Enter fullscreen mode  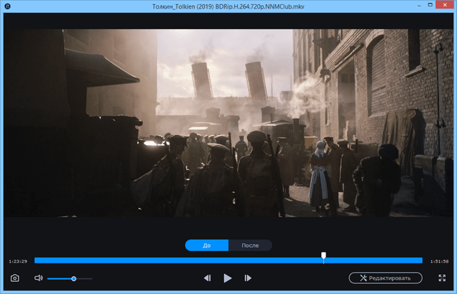[x=442, y=278]
